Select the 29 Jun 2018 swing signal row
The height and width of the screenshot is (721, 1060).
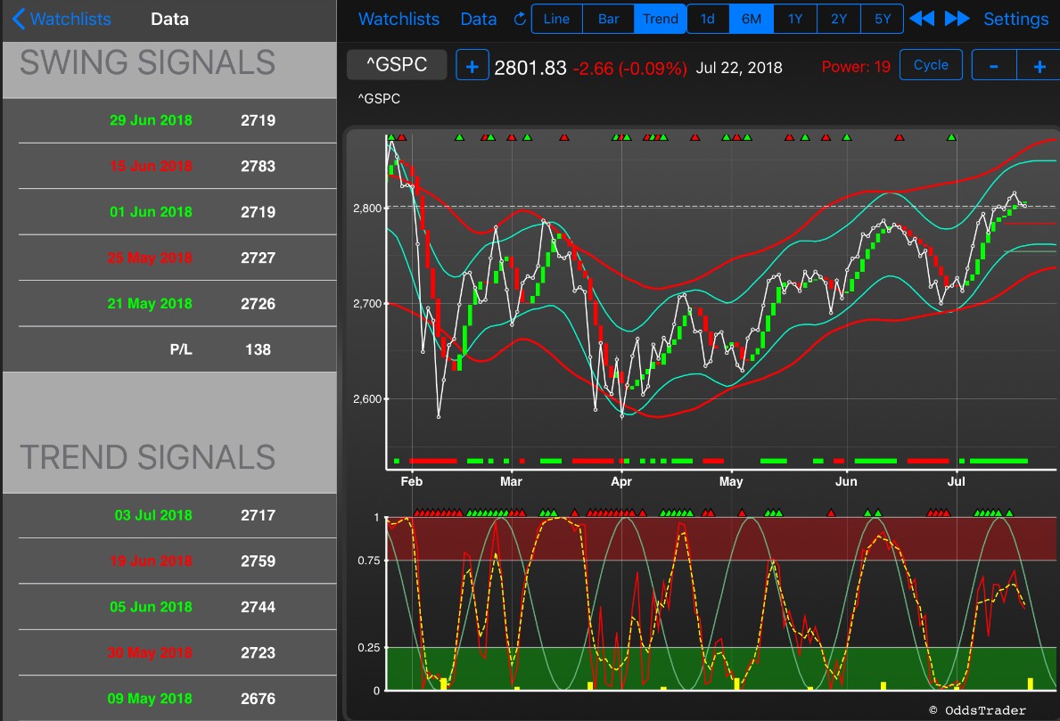tap(177, 120)
